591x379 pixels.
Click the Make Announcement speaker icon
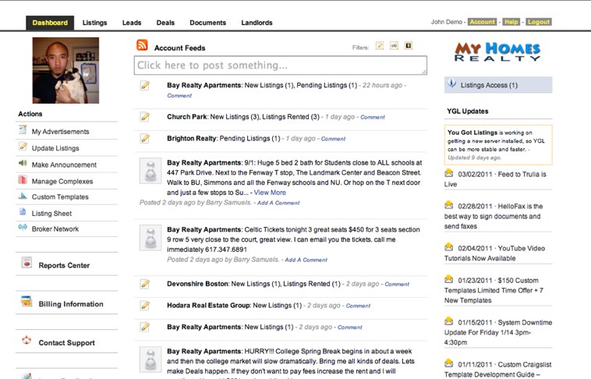coord(23,163)
